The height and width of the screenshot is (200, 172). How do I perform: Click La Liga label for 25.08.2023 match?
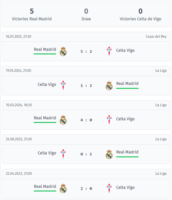coord(161,139)
